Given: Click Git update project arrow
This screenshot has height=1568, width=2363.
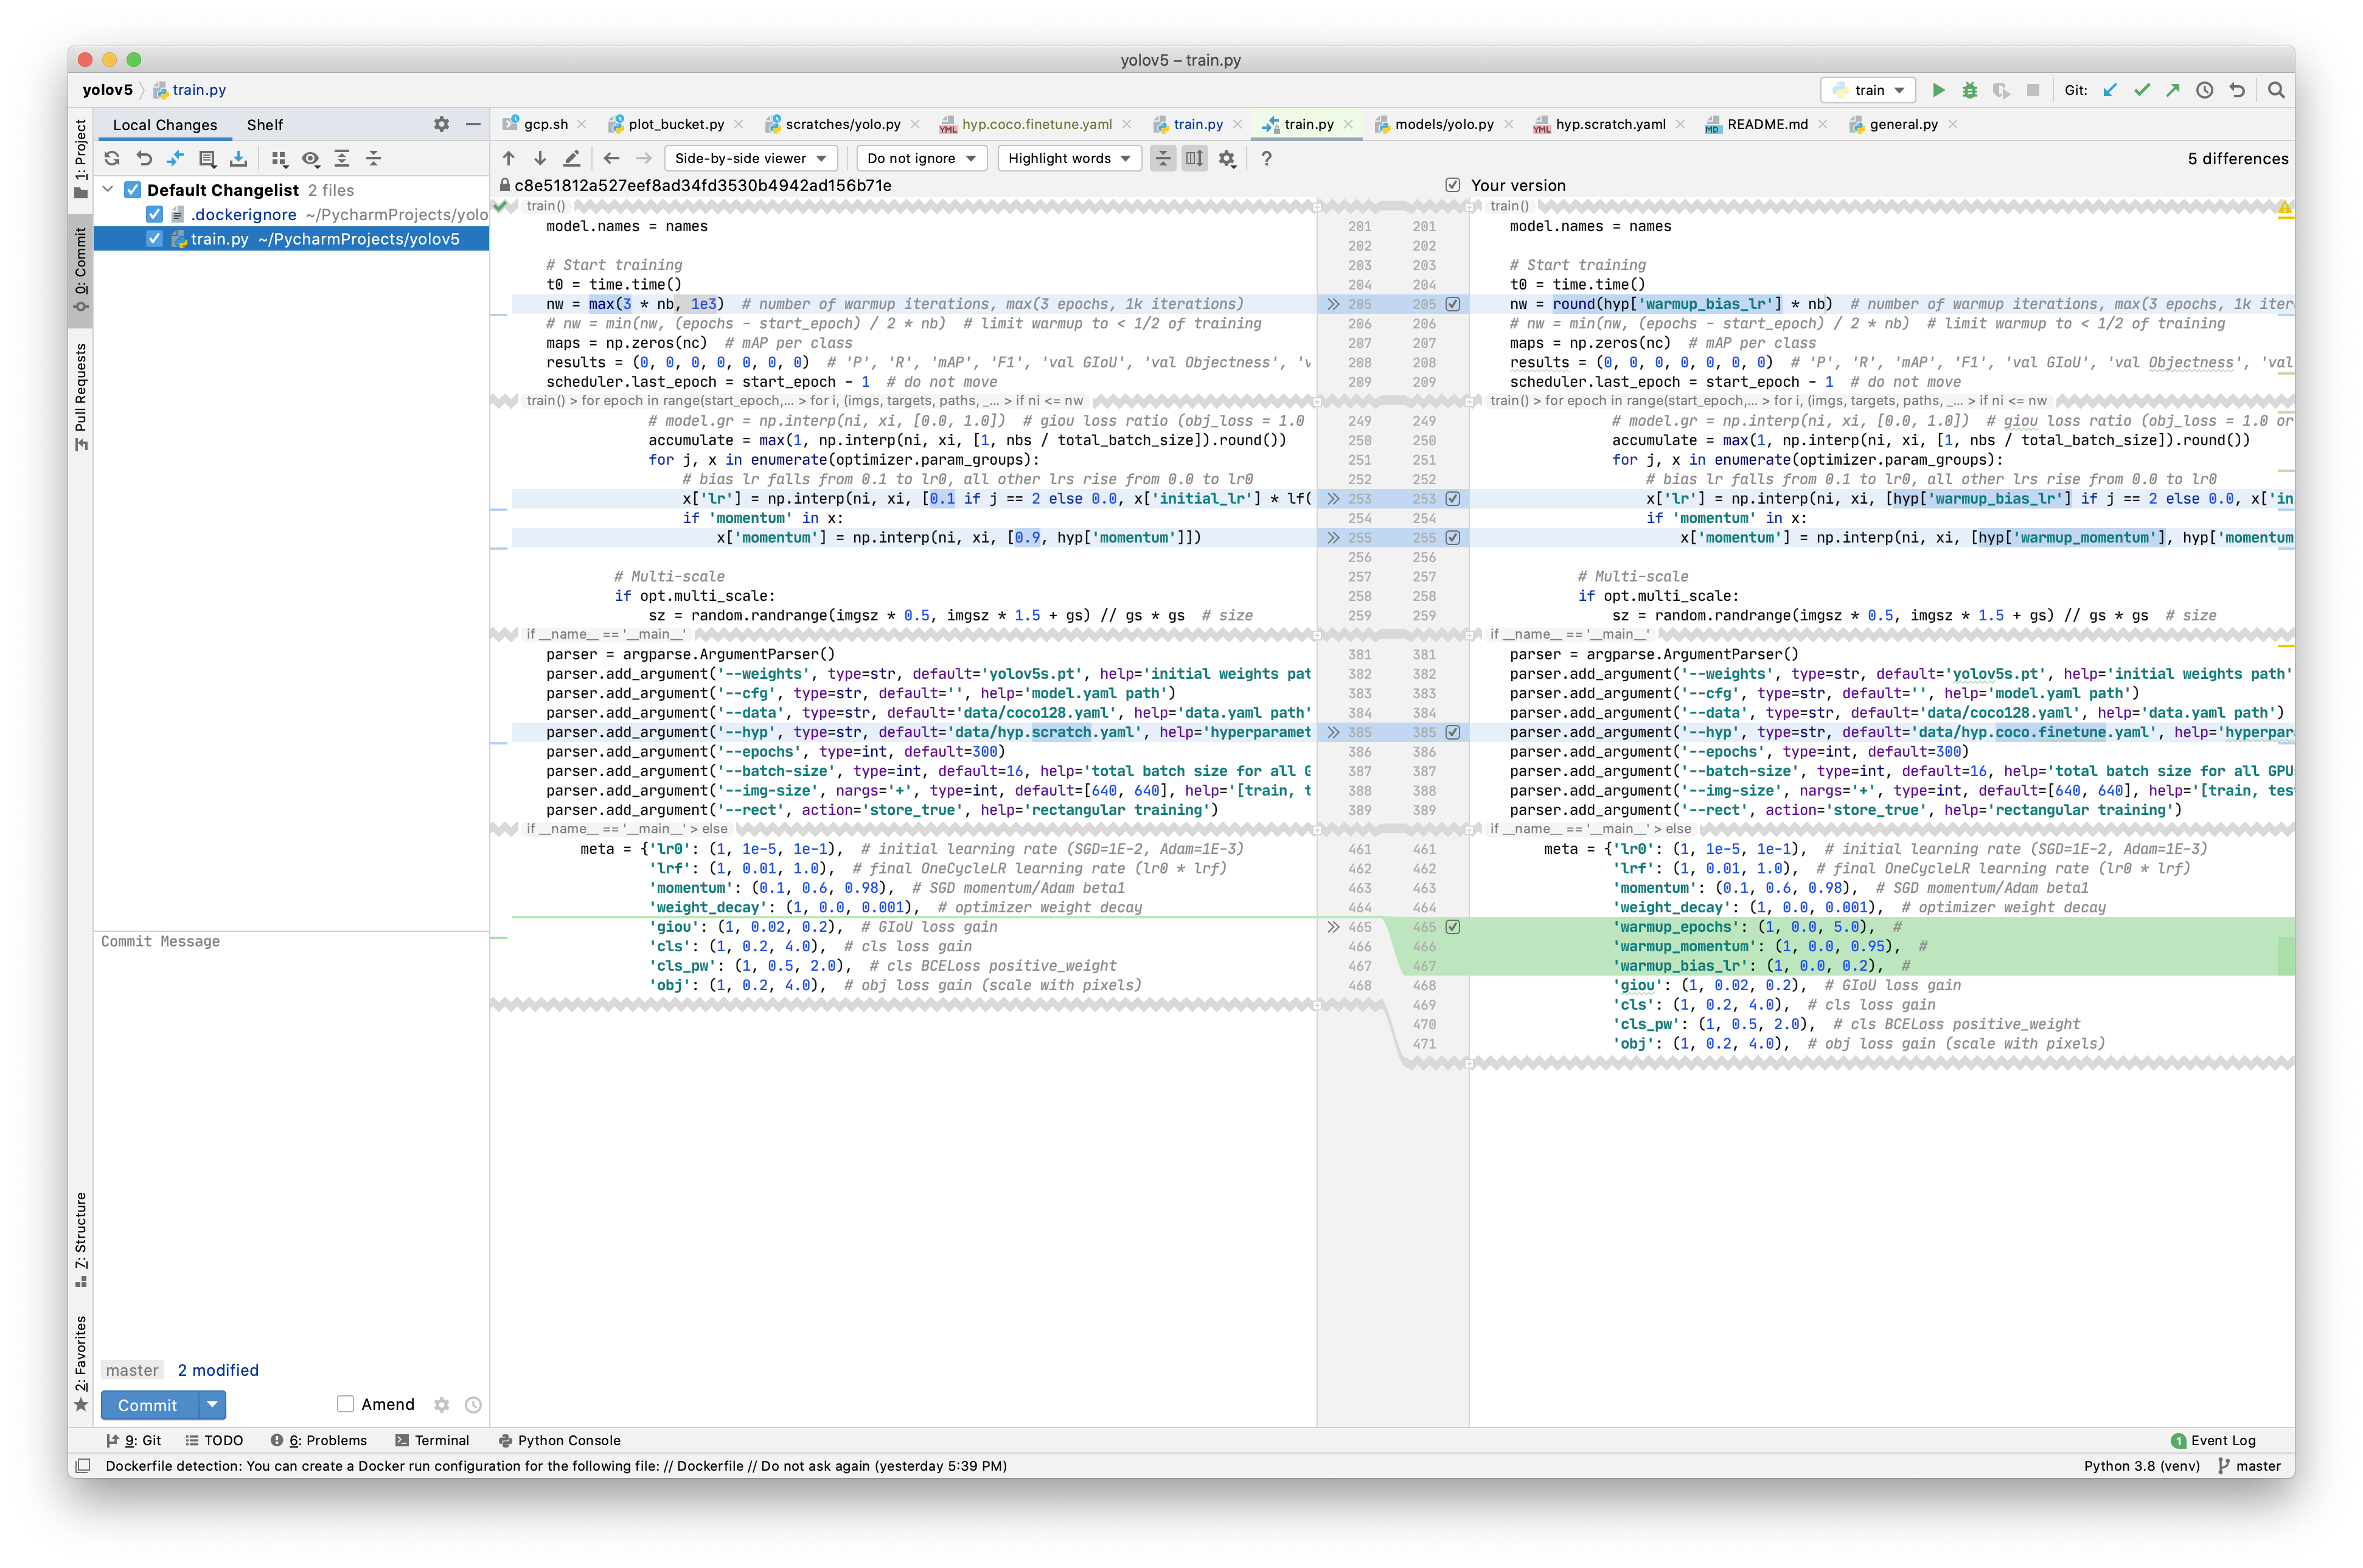Looking at the screenshot, I should point(2110,90).
